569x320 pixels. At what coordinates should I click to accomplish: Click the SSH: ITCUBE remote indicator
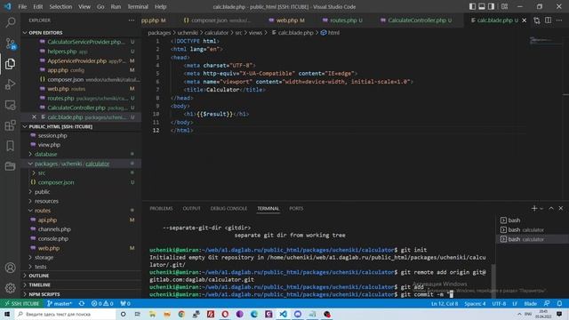[x=21, y=303]
